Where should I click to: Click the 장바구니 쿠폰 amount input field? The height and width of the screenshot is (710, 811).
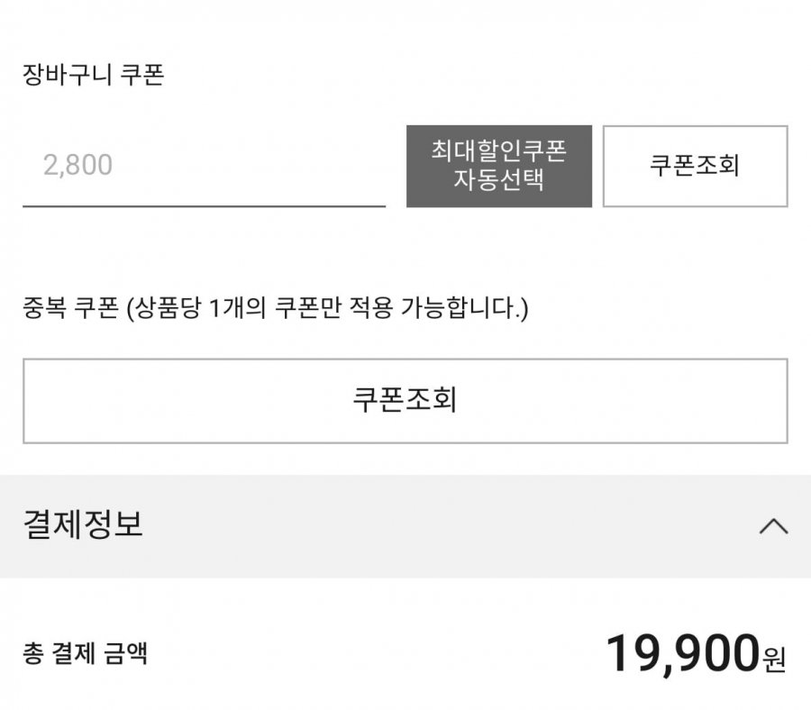(x=204, y=166)
